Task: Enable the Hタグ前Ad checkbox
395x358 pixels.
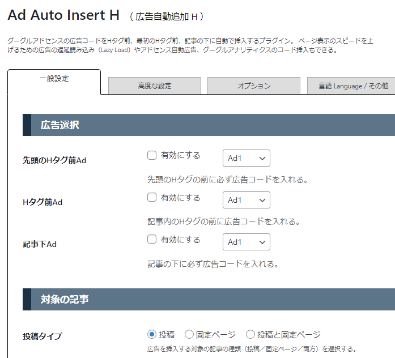Action: pyautogui.click(x=152, y=197)
